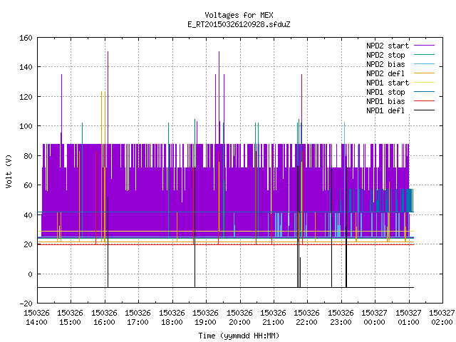Click the 'NPD1 start' legend label
The image size is (456, 342).
(x=388, y=83)
